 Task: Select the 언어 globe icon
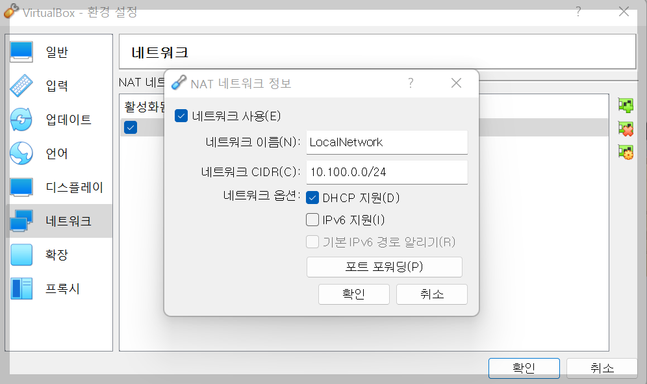pyautogui.click(x=21, y=153)
